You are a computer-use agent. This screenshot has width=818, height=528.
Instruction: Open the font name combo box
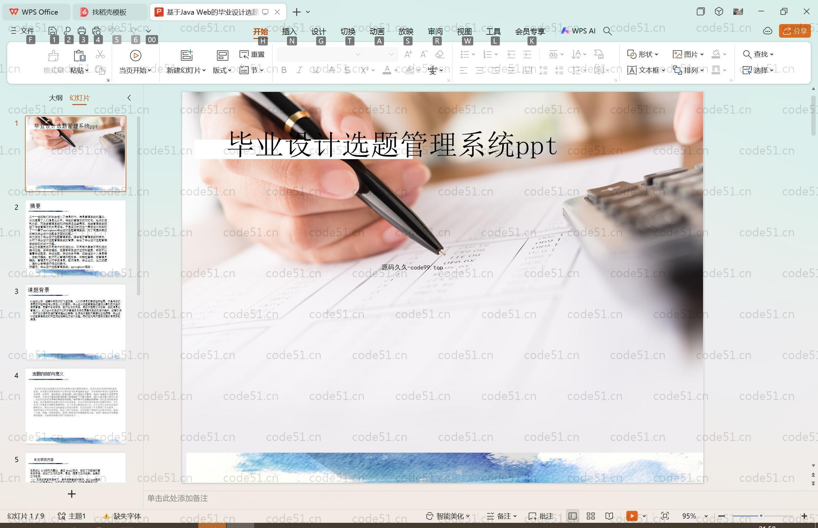(320, 54)
